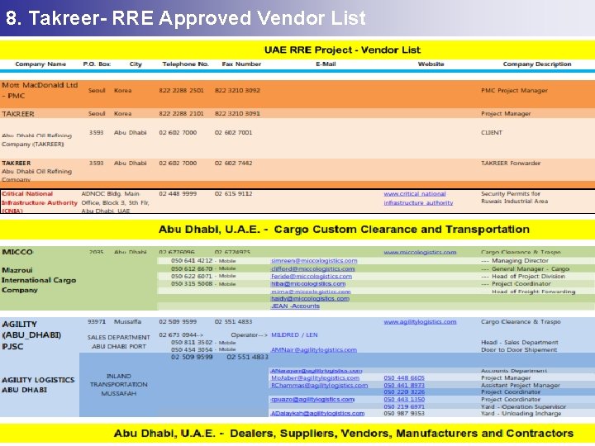Click the hiba@miccologistics.com email link
The width and height of the screenshot is (595, 446).
[308, 283]
